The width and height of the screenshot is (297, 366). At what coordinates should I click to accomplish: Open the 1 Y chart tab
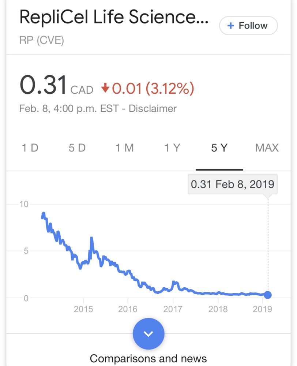(x=172, y=148)
